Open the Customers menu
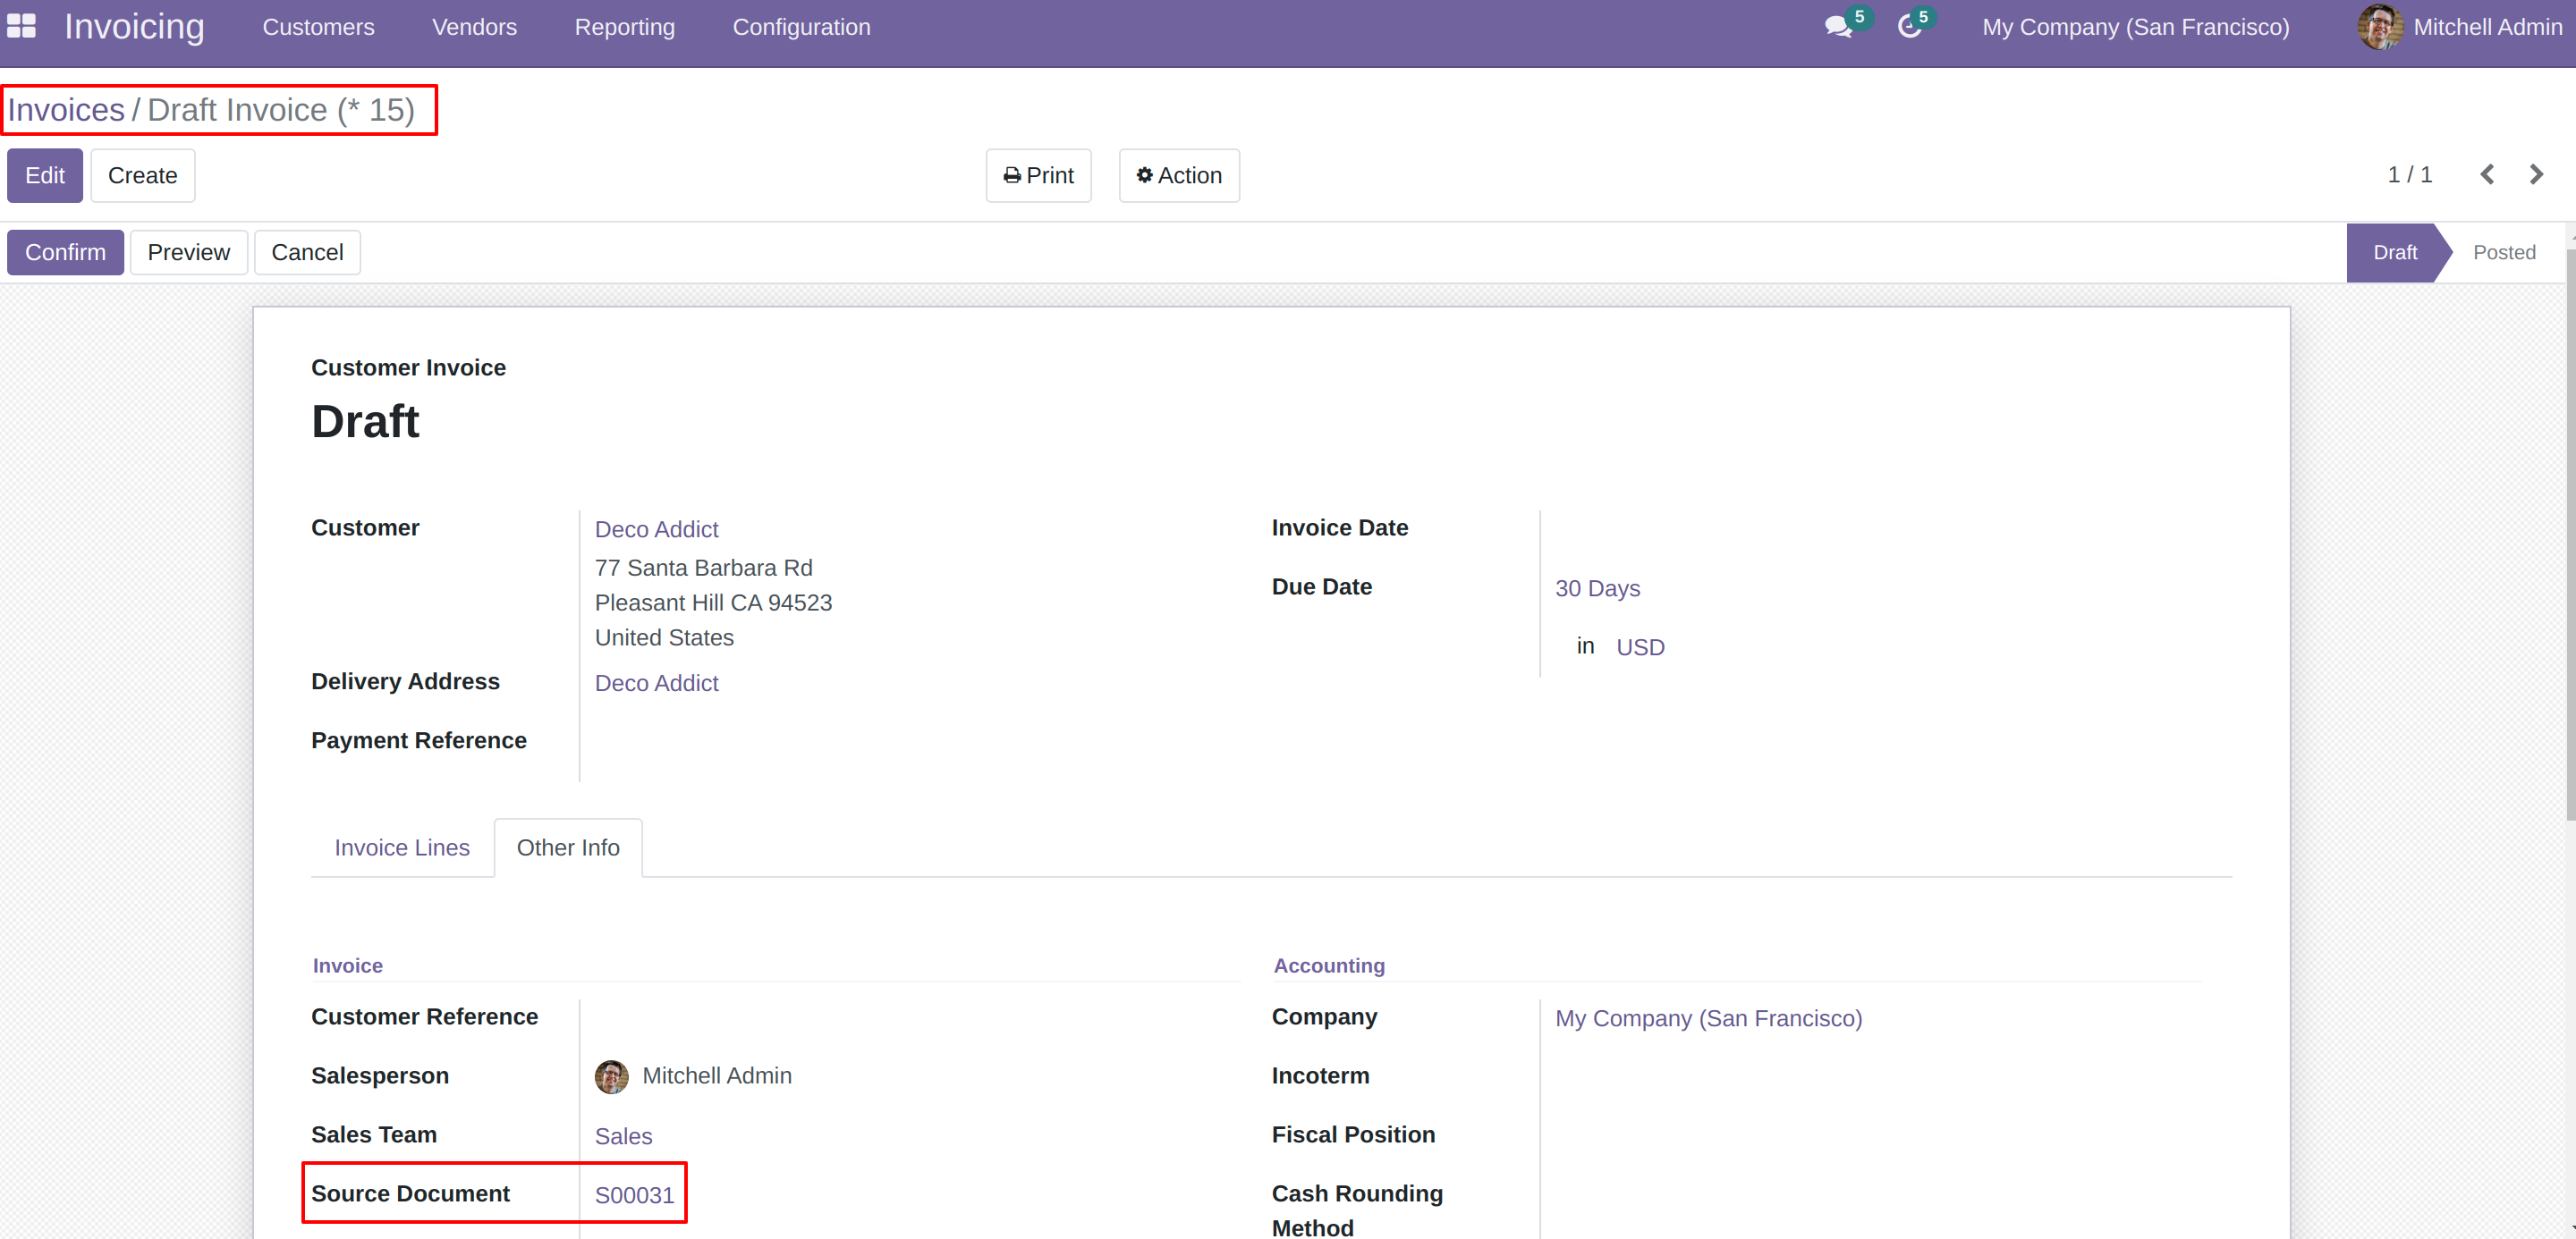The image size is (2576, 1239). (318, 27)
